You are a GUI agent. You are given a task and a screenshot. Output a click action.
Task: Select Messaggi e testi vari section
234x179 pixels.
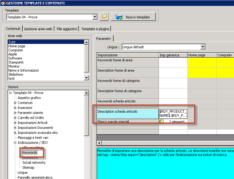(x=33, y=138)
